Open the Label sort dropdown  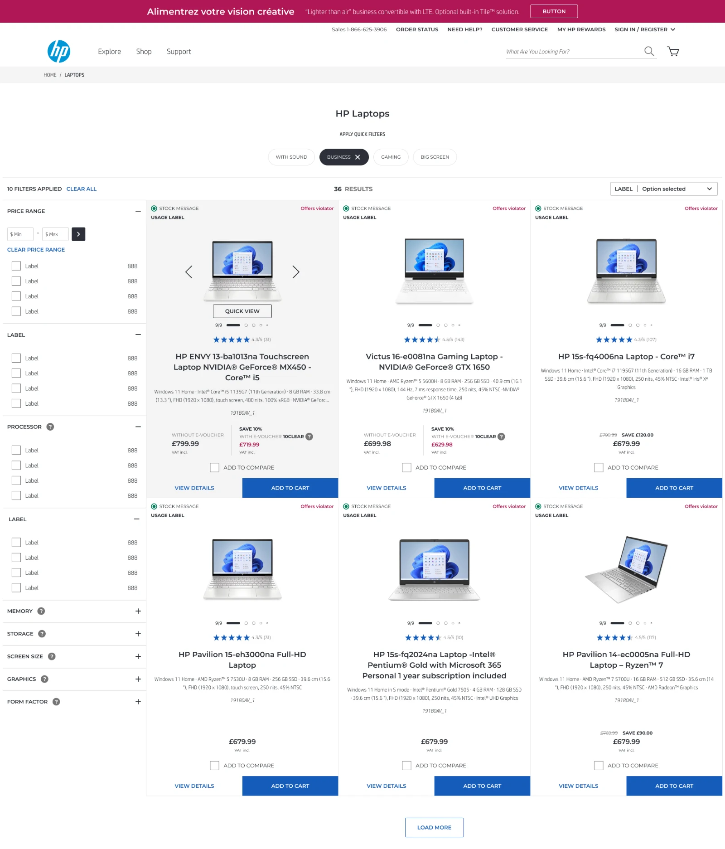point(664,189)
